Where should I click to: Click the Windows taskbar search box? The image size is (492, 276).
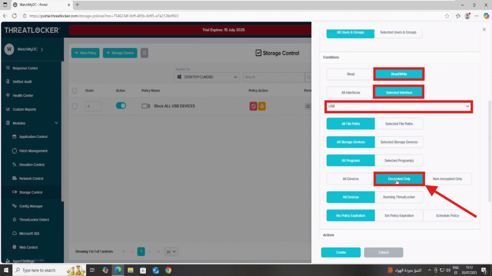point(49,270)
